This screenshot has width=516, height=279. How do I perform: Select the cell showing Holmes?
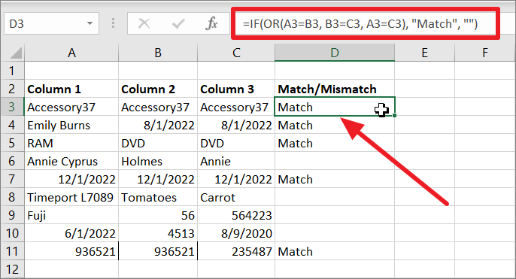coord(158,161)
